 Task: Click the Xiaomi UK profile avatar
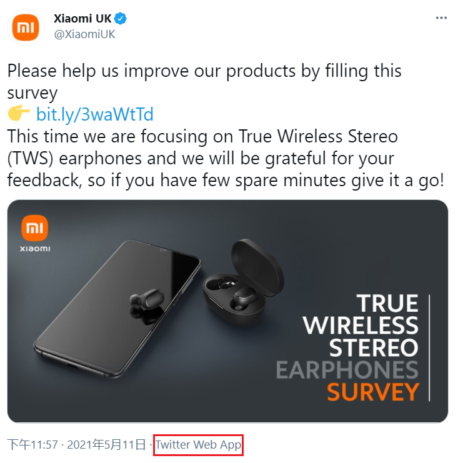click(x=25, y=26)
